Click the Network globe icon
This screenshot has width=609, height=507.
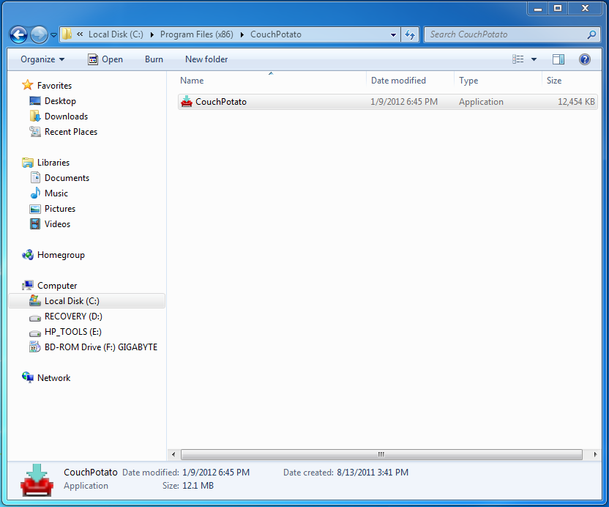coord(28,377)
